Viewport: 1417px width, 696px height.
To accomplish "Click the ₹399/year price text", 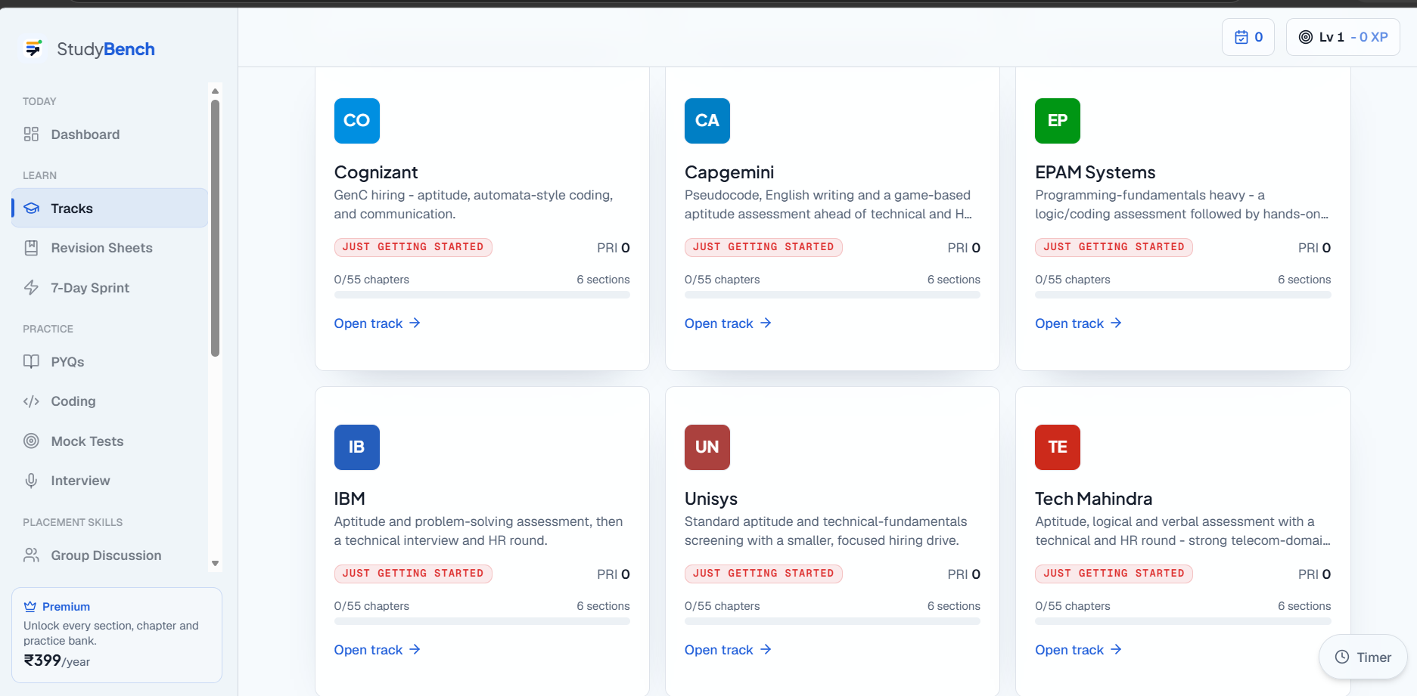I will [57, 661].
